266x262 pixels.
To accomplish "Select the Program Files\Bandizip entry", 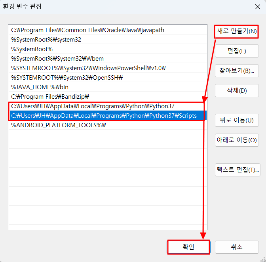I will pos(108,97).
